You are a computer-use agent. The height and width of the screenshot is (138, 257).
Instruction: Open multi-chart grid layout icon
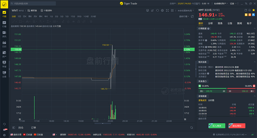point(172,11)
